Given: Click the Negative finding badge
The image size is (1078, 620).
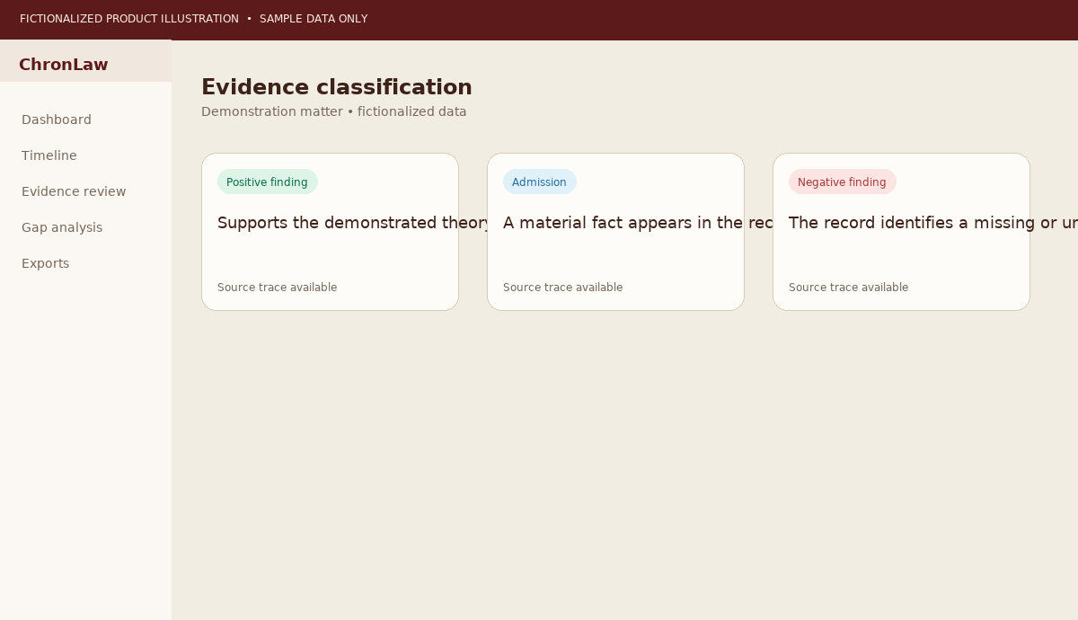Looking at the screenshot, I should 842,182.
